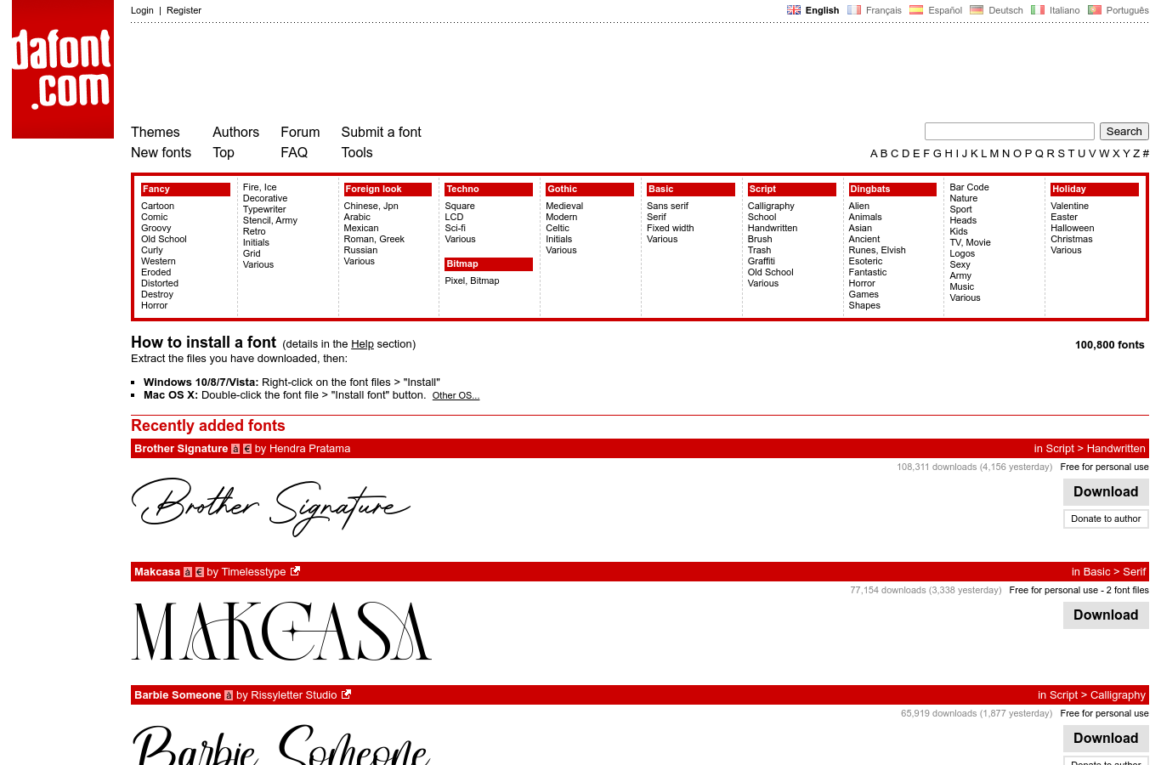
Task: Select the Spanish flag icon
Action: click(x=916, y=10)
